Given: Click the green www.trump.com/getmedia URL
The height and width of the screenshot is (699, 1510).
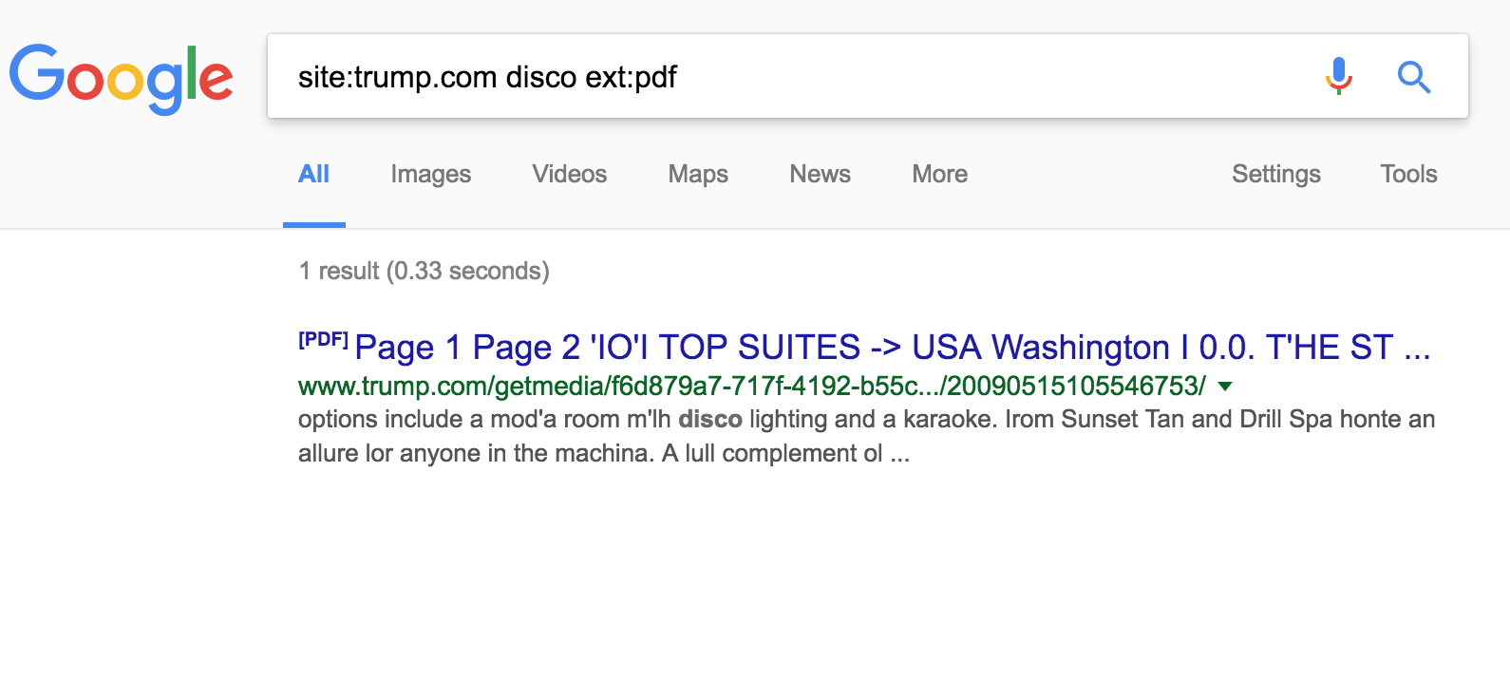Looking at the screenshot, I should click(x=750, y=387).
